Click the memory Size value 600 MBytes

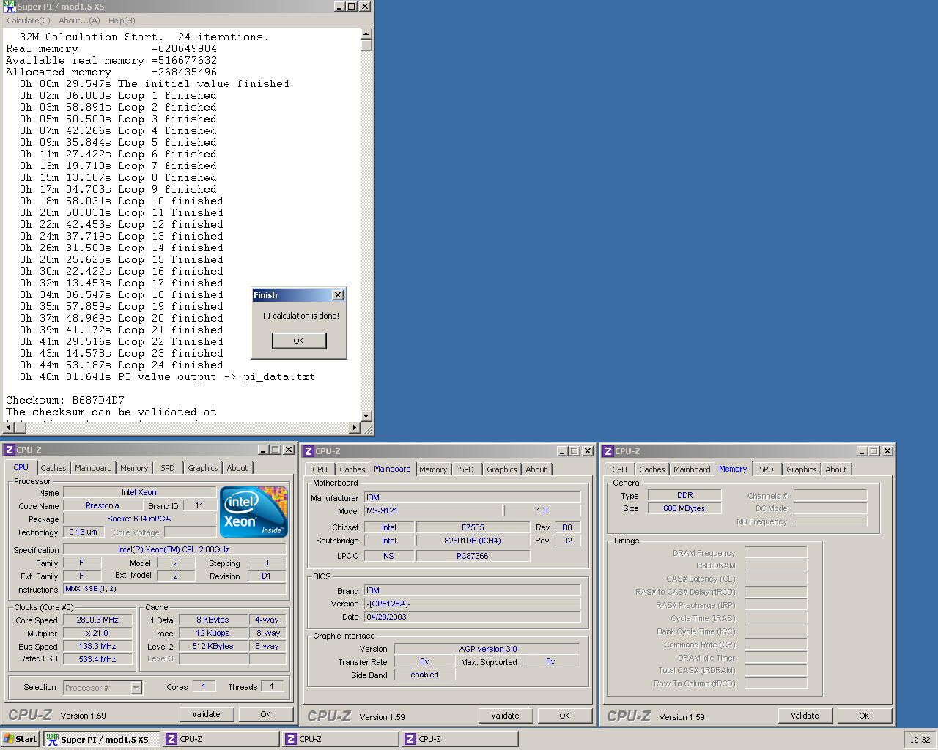(684, 508)
